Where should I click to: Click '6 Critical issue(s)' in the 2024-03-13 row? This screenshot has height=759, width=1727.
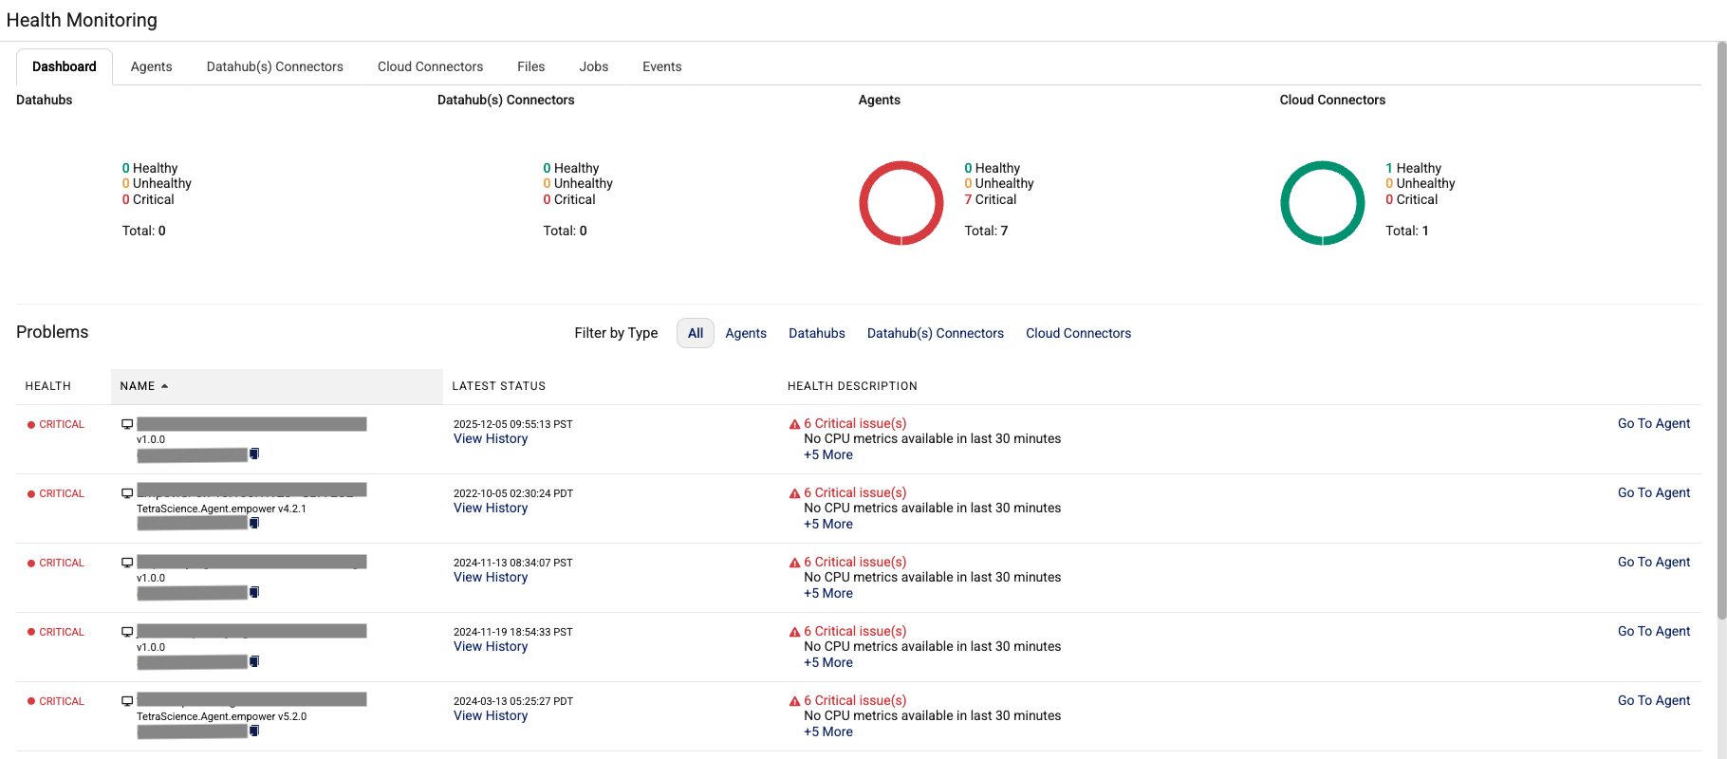pyautogui.click(x=855, y=700)
